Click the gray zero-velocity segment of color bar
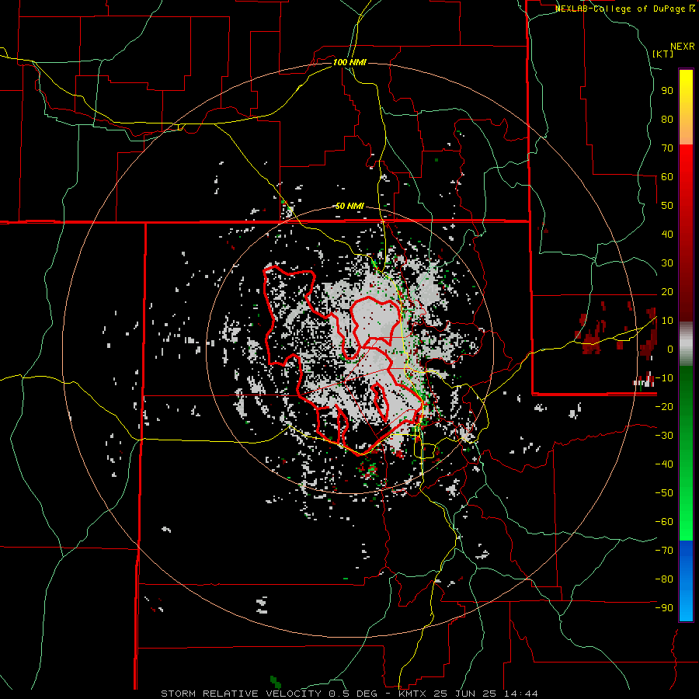The height and width of the screenshot is (699, 699). tap(686, 345)
